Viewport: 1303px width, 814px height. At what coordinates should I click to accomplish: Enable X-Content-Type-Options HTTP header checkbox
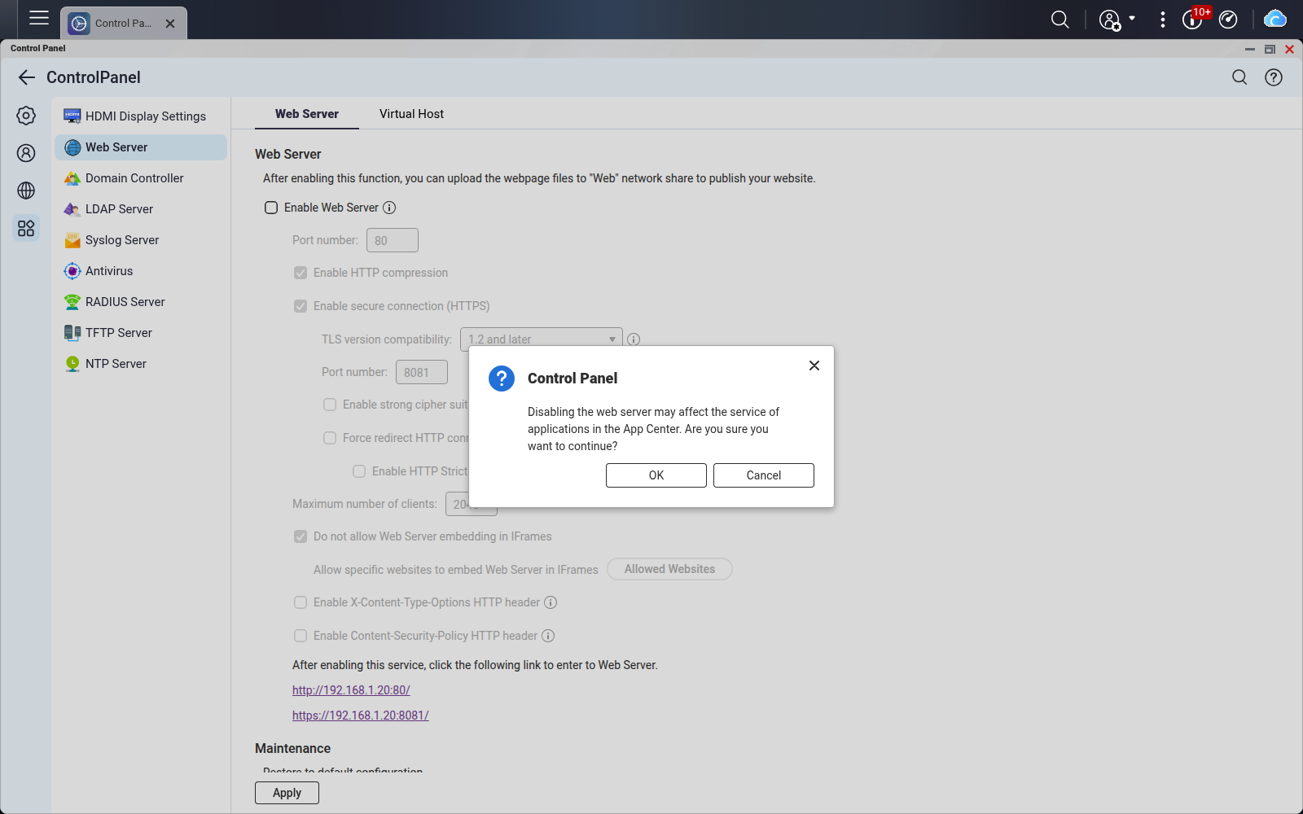coord(301,602)
